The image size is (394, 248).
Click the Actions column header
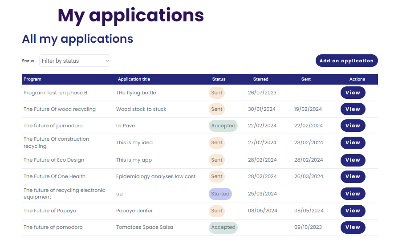pos(357,79)
